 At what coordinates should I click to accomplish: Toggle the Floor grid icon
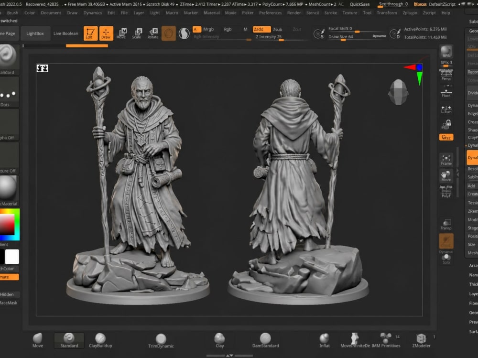tap(446, 91)
